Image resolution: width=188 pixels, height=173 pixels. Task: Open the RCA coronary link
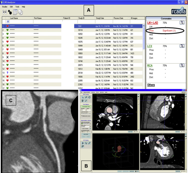coord(150,65)
